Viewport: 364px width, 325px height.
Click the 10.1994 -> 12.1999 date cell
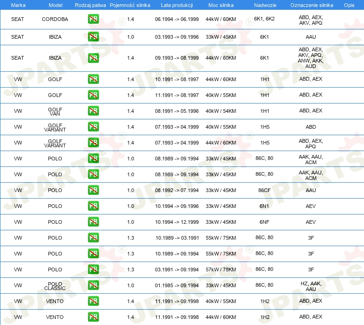(x=177, y=222)
